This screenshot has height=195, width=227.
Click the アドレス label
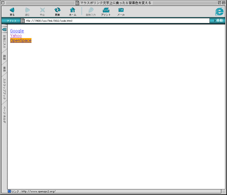point(13,21)
